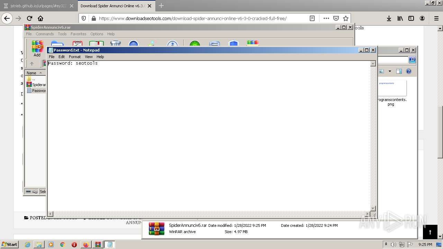This screenshot has height=249, width=443.
Task: Click WinRAR's Info toolbar icon
Action: [x=172, y=44]
